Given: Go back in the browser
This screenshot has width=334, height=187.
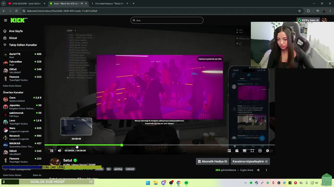Looking at the screenshot, I should (x=4, y=11).
